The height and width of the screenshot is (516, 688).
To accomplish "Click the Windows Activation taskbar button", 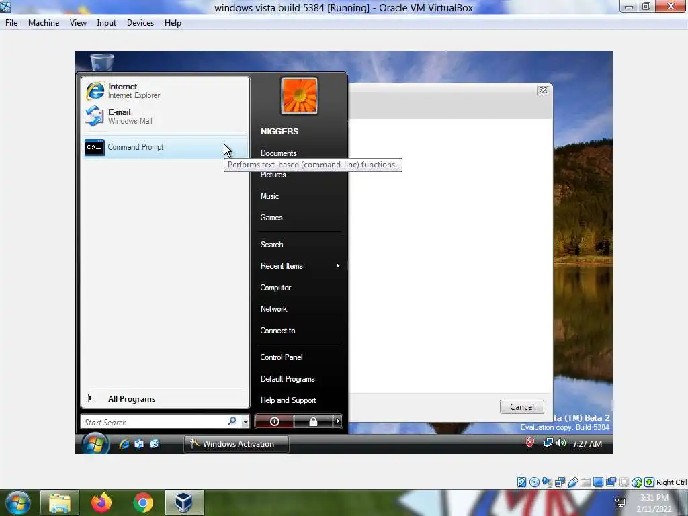I will pos(236,444).
